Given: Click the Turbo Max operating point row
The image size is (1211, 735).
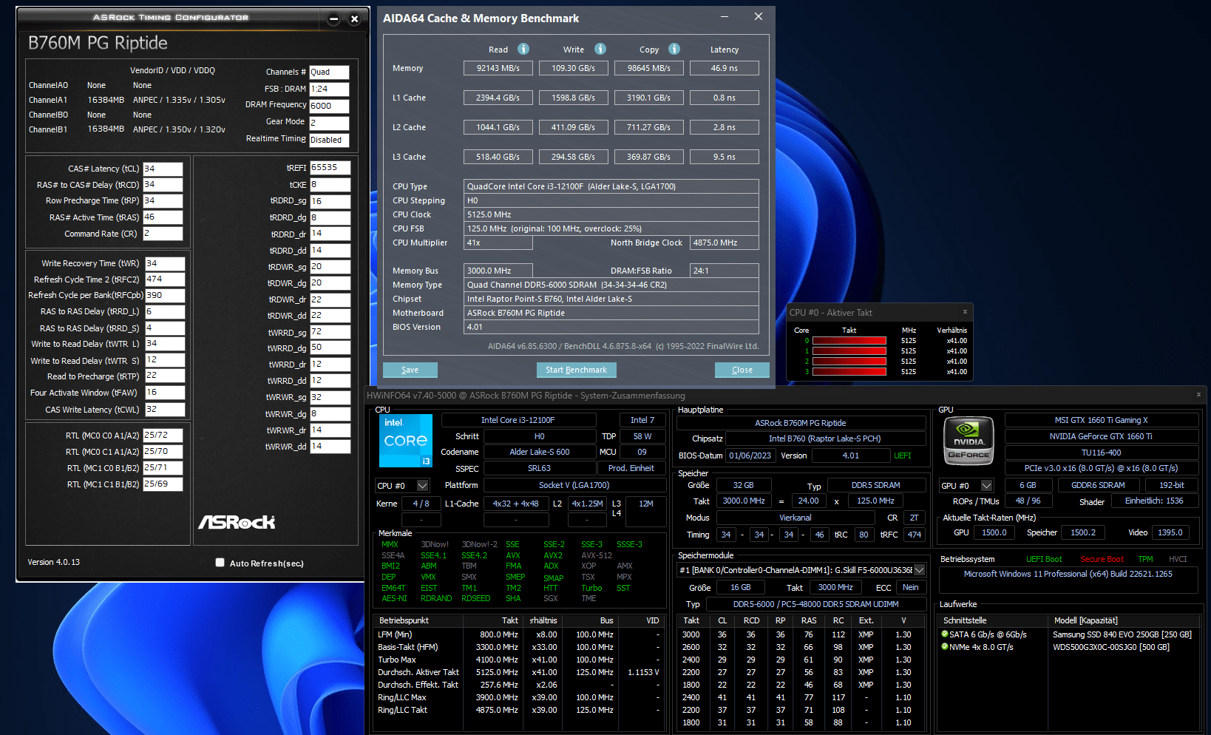Looking at the screenshot, I should (x=519, y=660).
